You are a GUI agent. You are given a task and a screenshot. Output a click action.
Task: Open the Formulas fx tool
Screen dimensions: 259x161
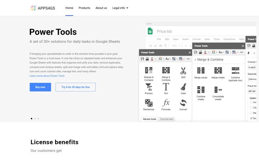click(166, 105)
